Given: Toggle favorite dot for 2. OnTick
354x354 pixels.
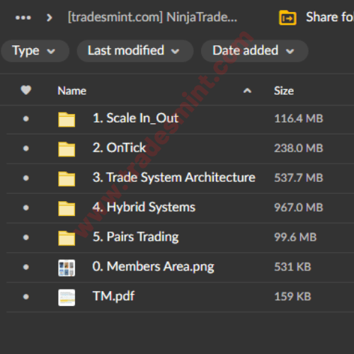Looking at the screenshot, I should [x=26, y=148].
